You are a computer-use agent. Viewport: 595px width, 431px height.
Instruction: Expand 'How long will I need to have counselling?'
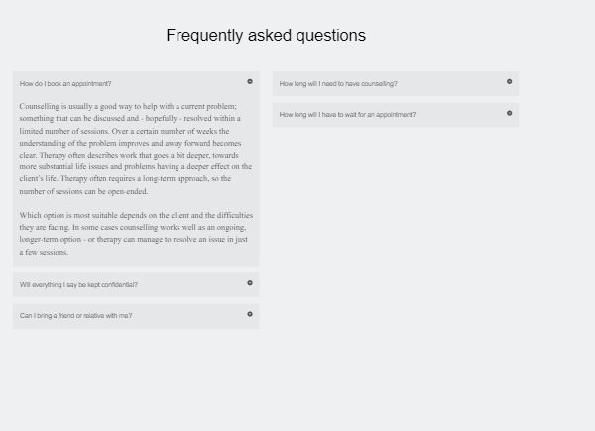pyautogui.click(x=338, y=84)
